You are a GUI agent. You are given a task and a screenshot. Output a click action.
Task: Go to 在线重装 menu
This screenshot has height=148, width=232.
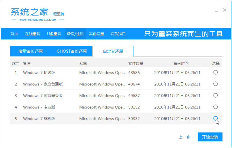point(33,34)
